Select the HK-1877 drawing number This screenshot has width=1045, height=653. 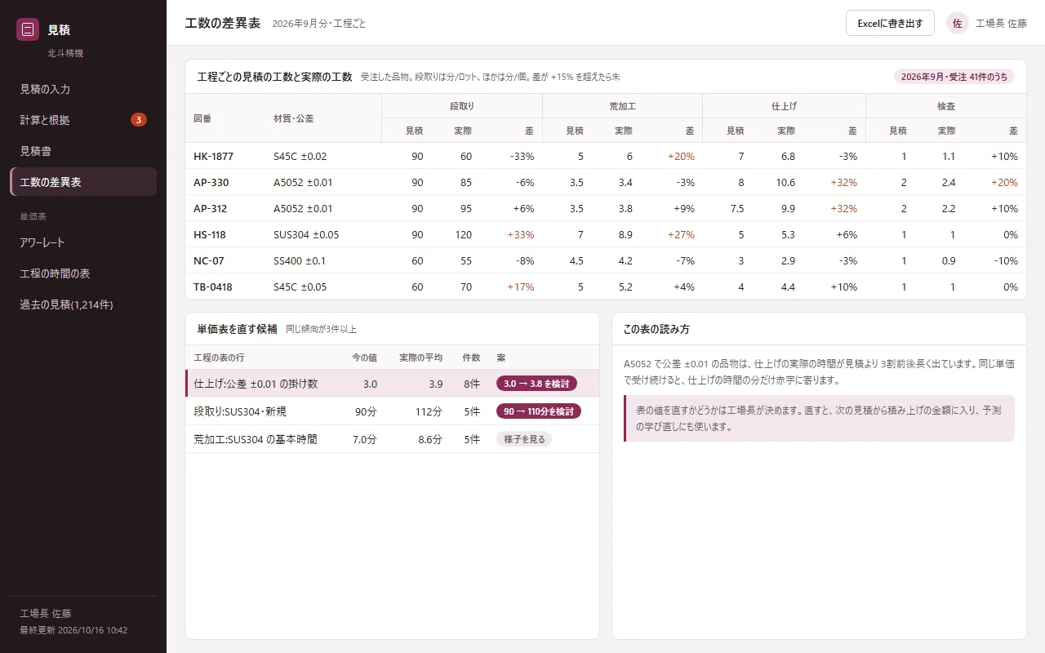click(214, 157)
